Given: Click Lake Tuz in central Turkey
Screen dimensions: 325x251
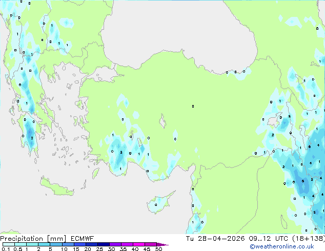Looking at the screenshot, I should [x=162, y=121].
